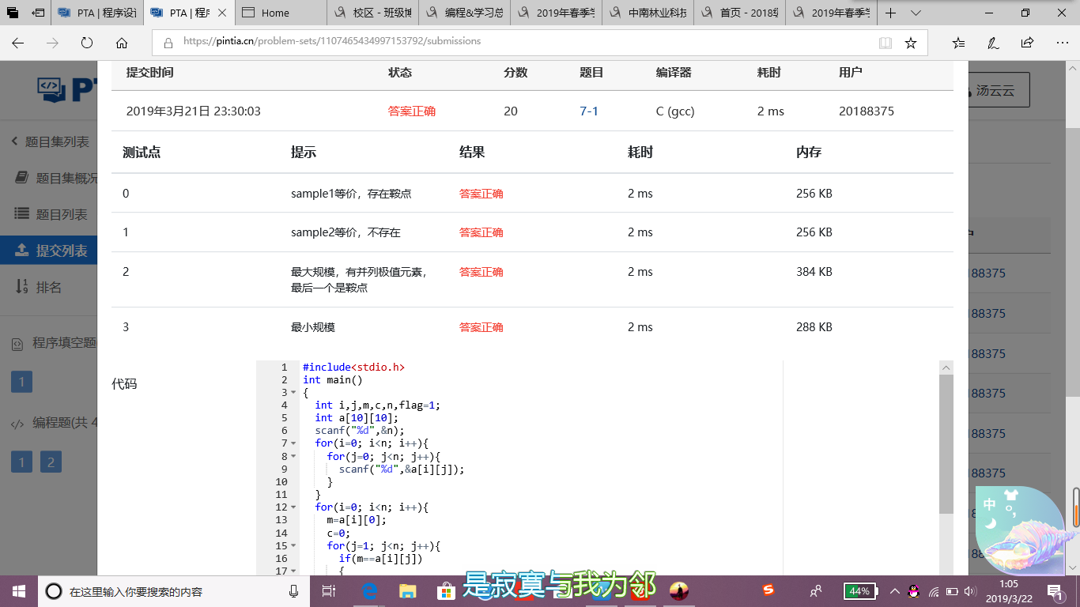Image resolution: width=1080 pixels, height=607 pixels.
Task: Click the code editor vertical scrollbar thumb
Action: point(946,444)
